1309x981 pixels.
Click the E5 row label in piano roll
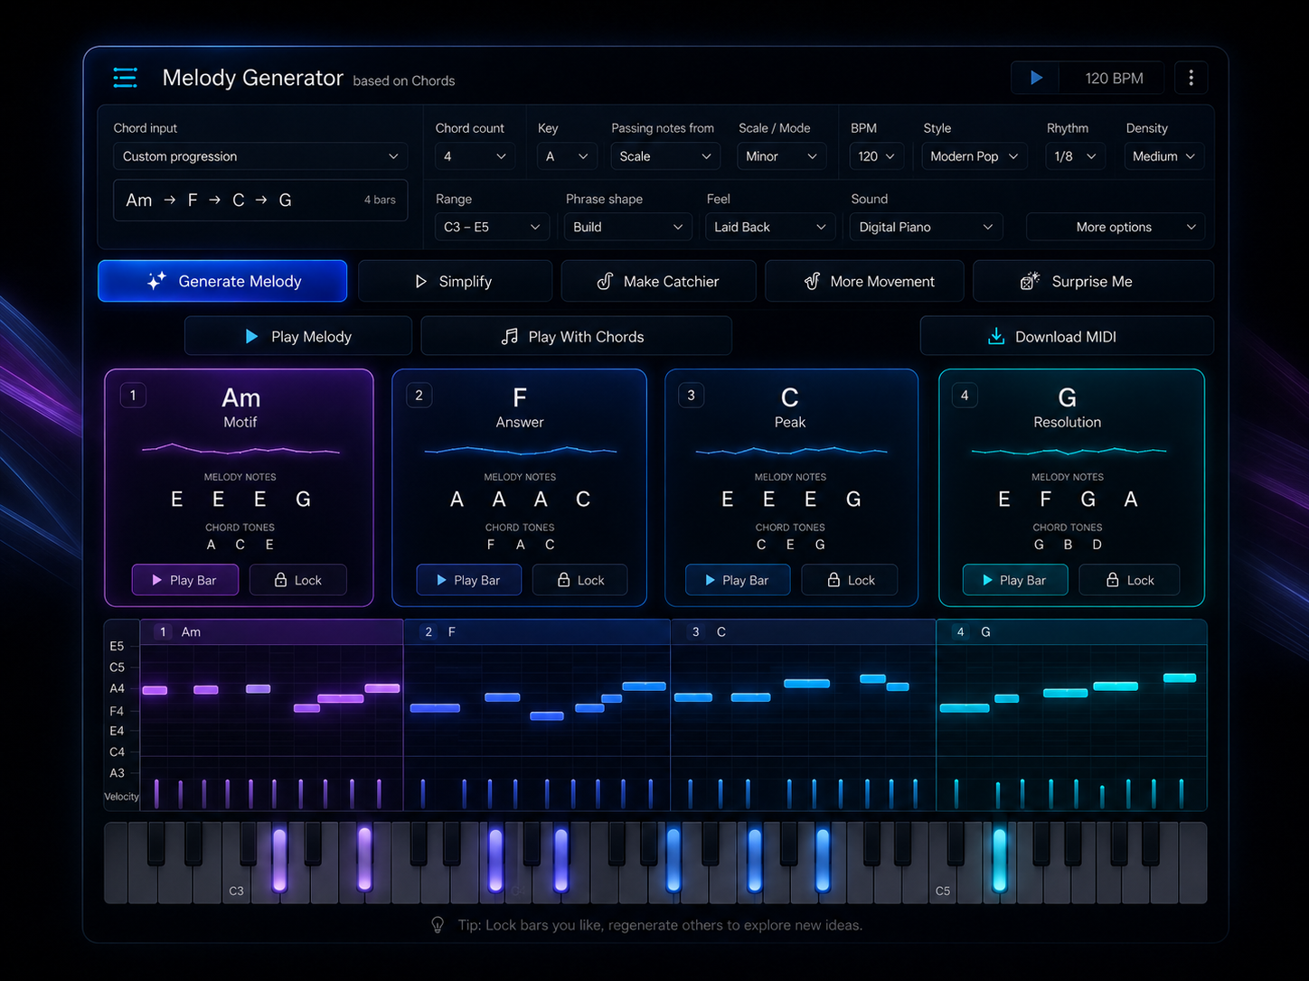tap(117, 646)
